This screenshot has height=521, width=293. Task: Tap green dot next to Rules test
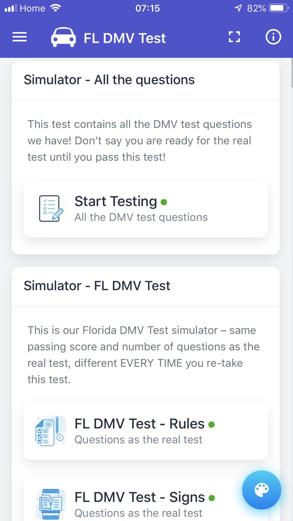[x=212, y=424]
